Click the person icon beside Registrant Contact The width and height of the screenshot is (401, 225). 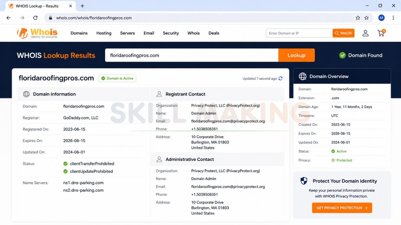[x=159, y=94]
